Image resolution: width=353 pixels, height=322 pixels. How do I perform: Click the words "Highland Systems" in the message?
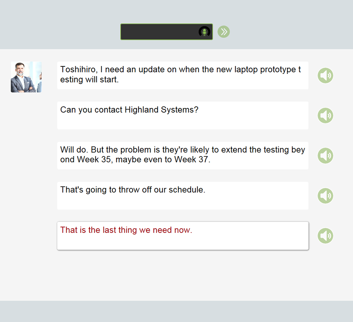coord(162,110)
